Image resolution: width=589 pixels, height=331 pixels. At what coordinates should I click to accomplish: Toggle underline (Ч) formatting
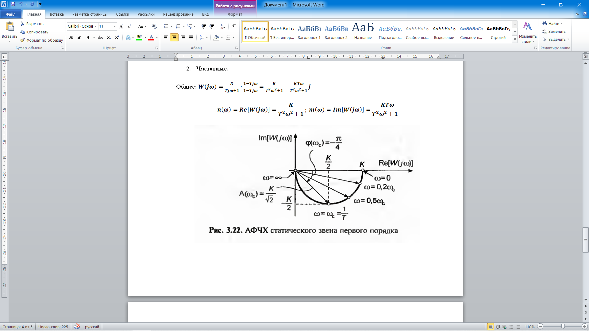pos(88,37)
